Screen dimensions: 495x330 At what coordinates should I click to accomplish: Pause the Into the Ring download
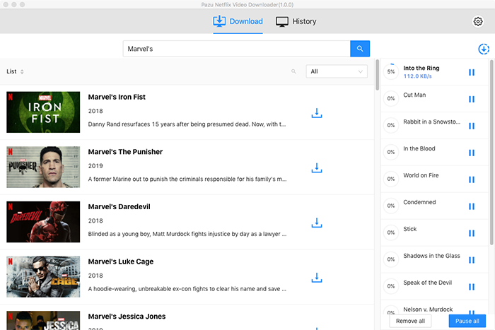472,72
